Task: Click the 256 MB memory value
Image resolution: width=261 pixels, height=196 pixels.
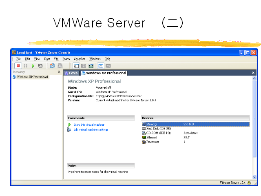Action: [188, 124]
